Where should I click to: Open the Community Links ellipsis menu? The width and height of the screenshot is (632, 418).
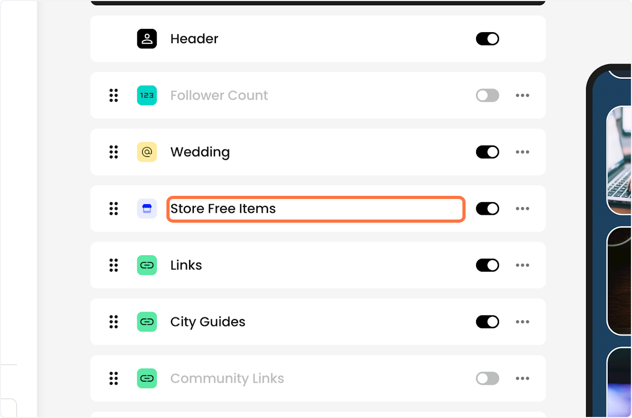(x=522, y=378)
